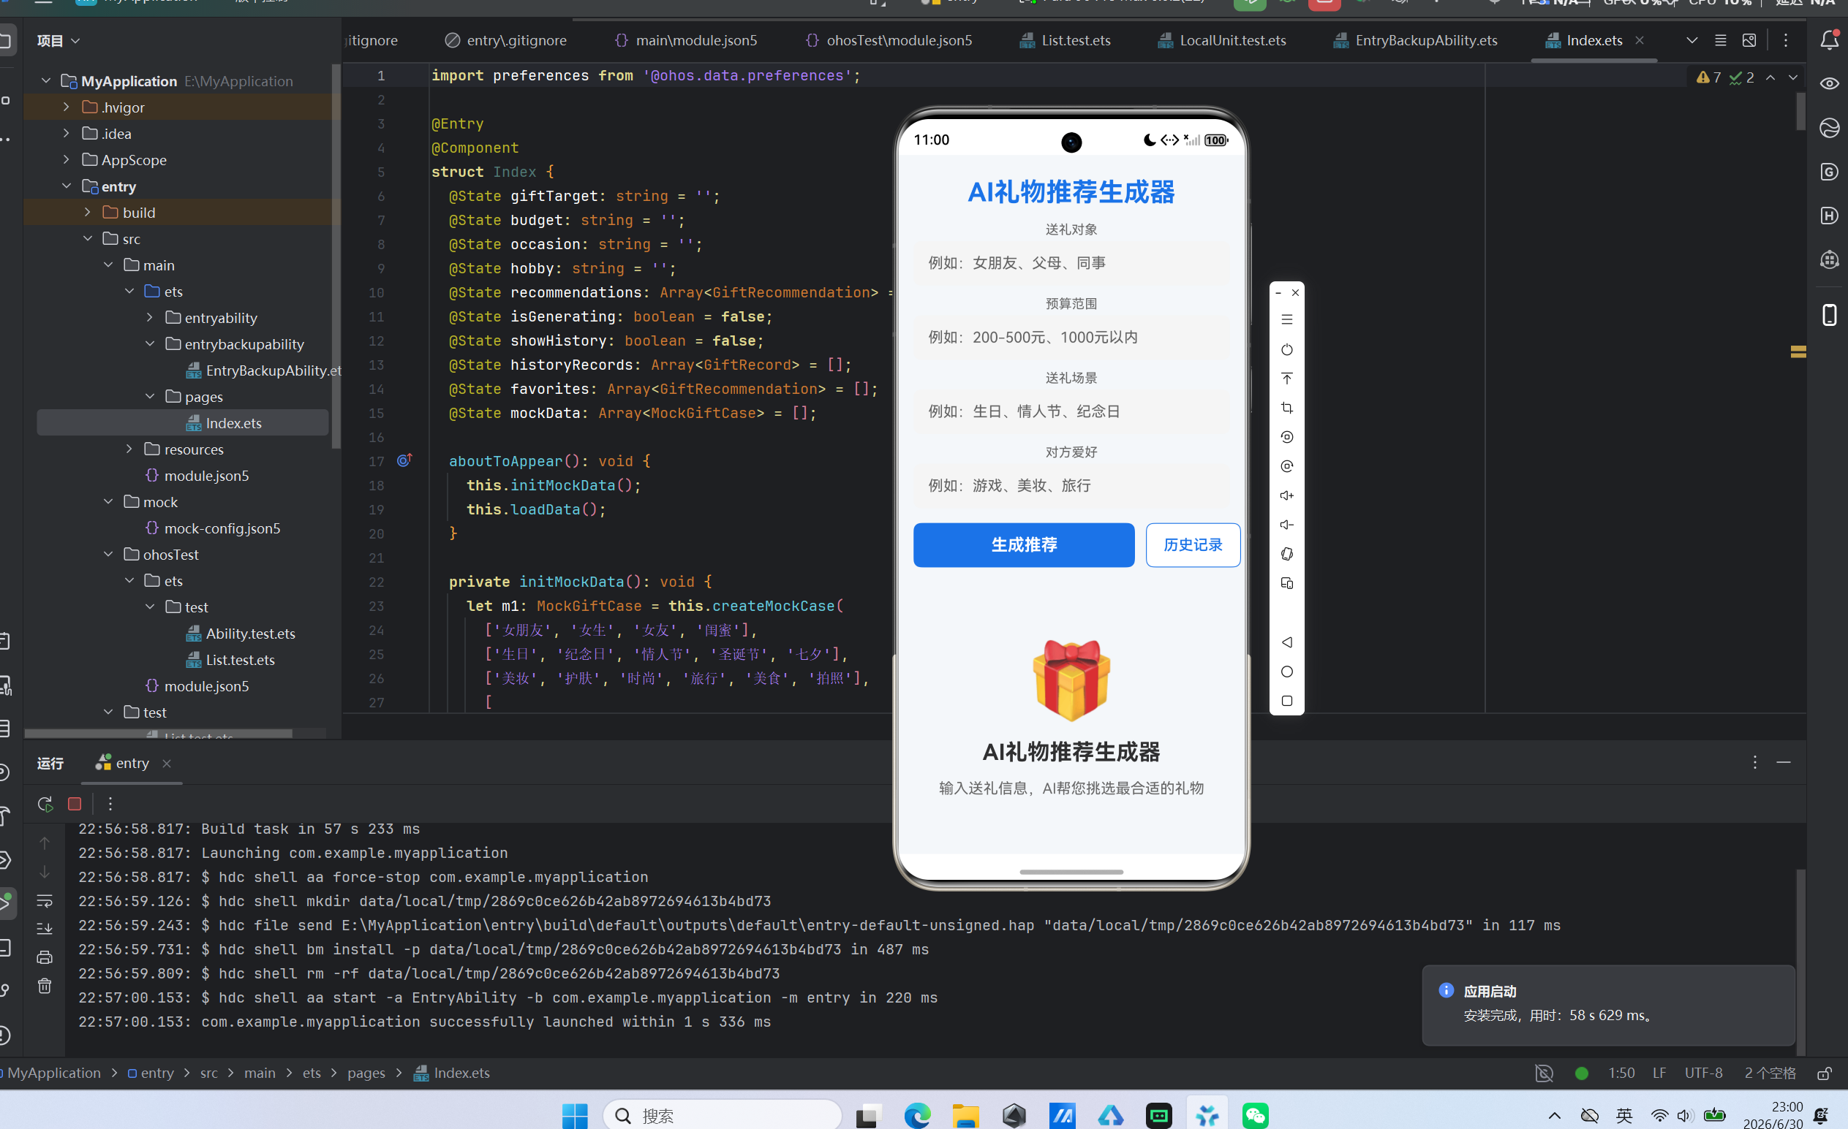
Task: Rerun the entry run configuration
Action: click(x=45, y=804)
